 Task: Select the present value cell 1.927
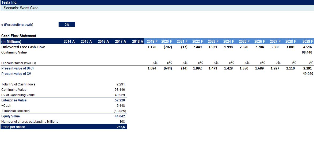(x=275, y=68)
